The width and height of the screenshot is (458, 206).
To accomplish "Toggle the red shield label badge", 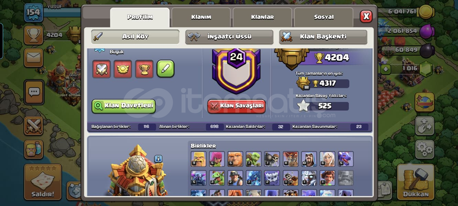I will [x=101, y=69].
